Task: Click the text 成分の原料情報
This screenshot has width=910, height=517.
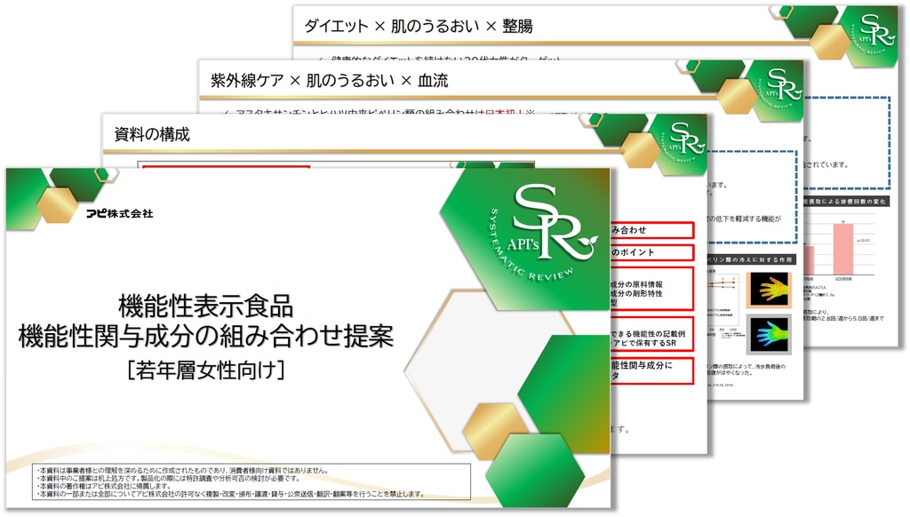Action: 636,284
